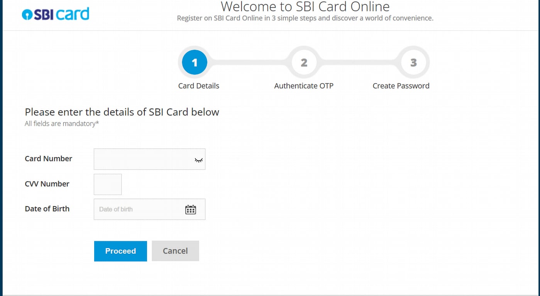Click the registration subtitle about 3 simple steps

(x=305, y=18)
